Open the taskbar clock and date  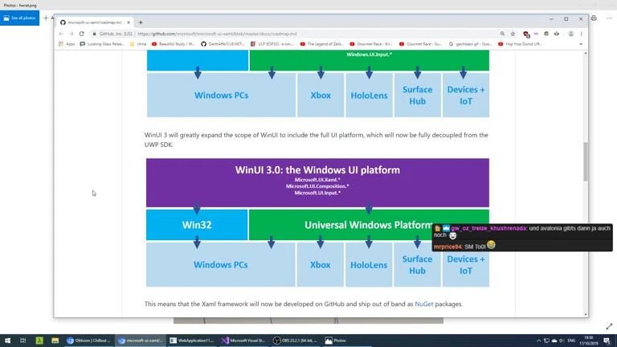(x=590, y=341)
